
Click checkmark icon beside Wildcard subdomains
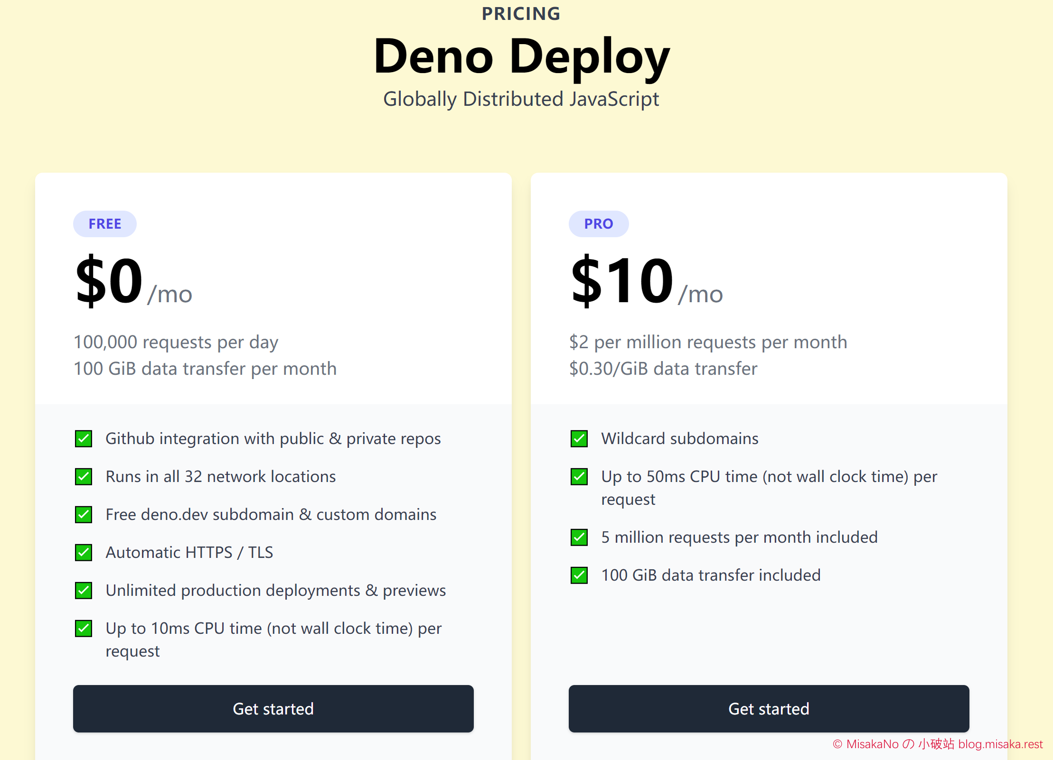[579, 438]
